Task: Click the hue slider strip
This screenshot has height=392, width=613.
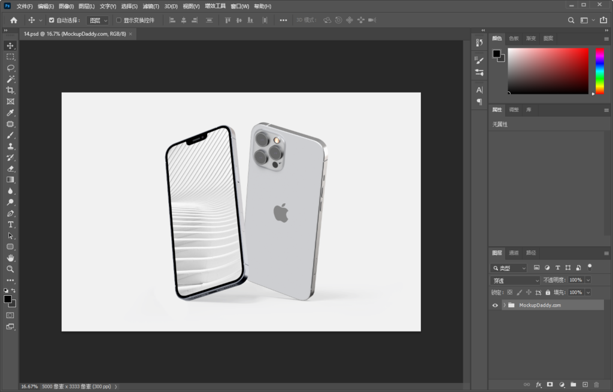Action: [x=600, y=71]
